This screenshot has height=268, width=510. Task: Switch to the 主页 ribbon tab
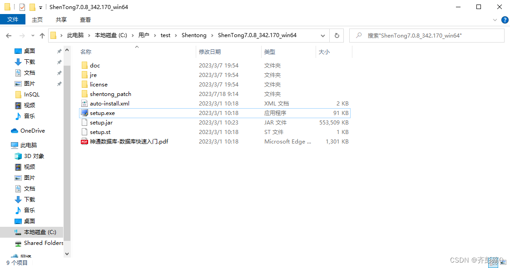(37, 20)
